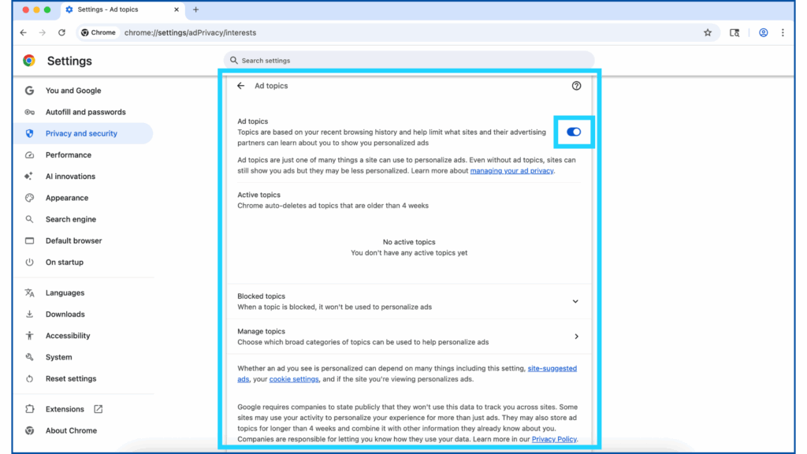Open Manage topics with the chevron
The image size is (807, 454).
[x=576, y=337]
